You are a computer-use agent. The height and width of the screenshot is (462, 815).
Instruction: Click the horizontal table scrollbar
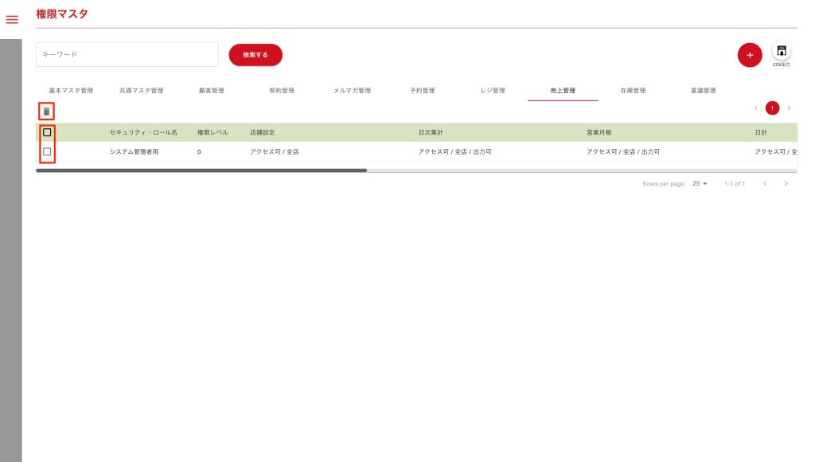point(201,170)
